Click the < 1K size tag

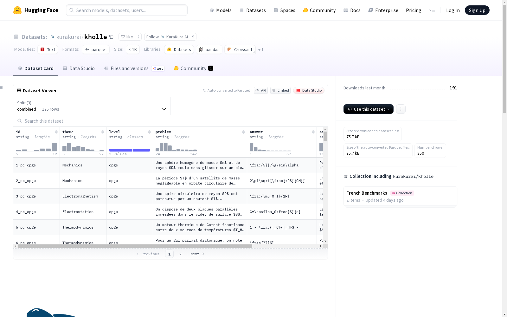pyautogui.click(x=133, y=49)
